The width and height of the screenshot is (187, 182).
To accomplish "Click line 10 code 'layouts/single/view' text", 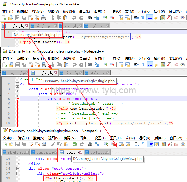I will (138, 123).
